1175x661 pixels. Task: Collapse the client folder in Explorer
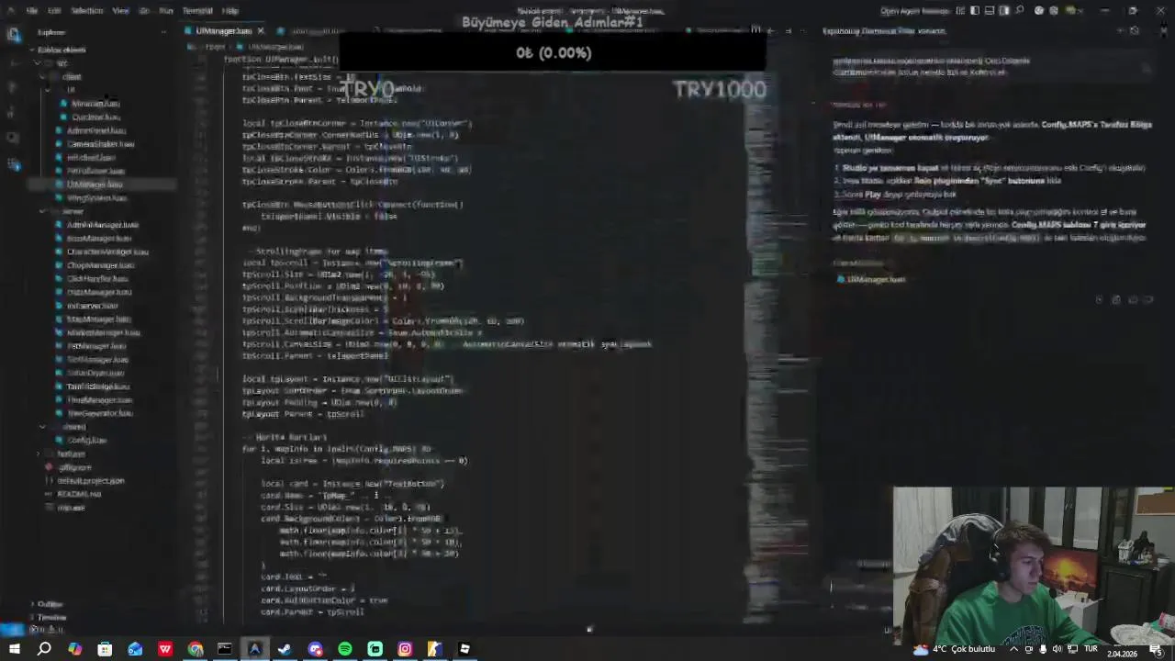(72, 77)
